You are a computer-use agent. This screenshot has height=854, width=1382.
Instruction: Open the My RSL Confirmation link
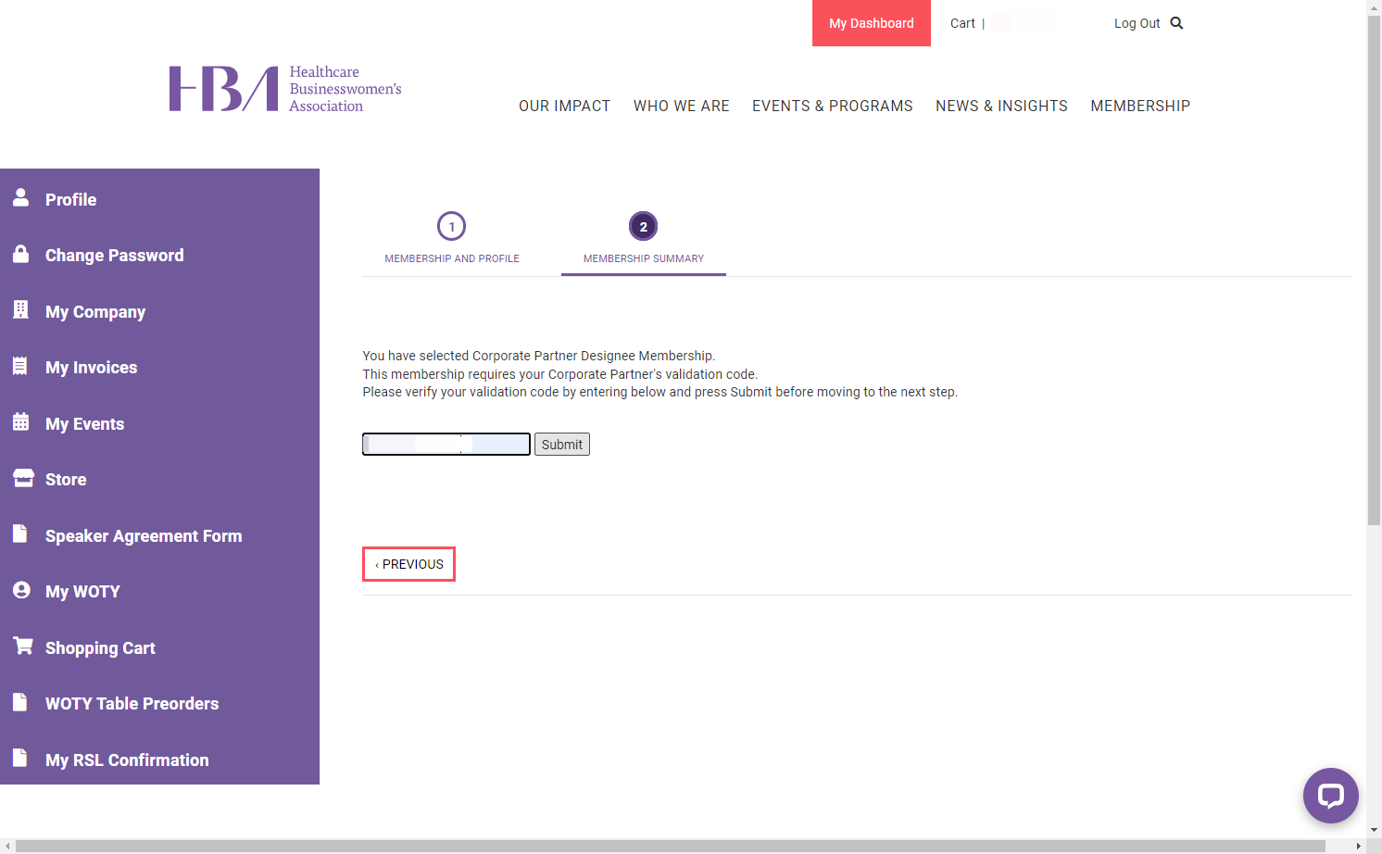click(x=127, y=760)
